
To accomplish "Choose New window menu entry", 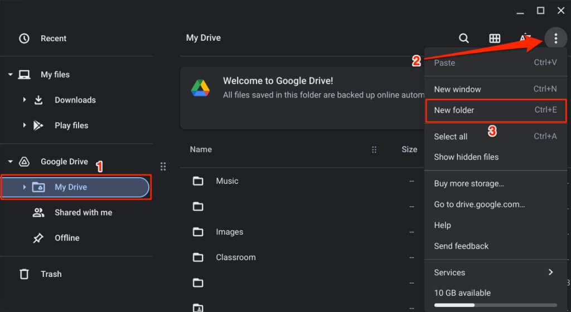I will click(x=457, y=89).
